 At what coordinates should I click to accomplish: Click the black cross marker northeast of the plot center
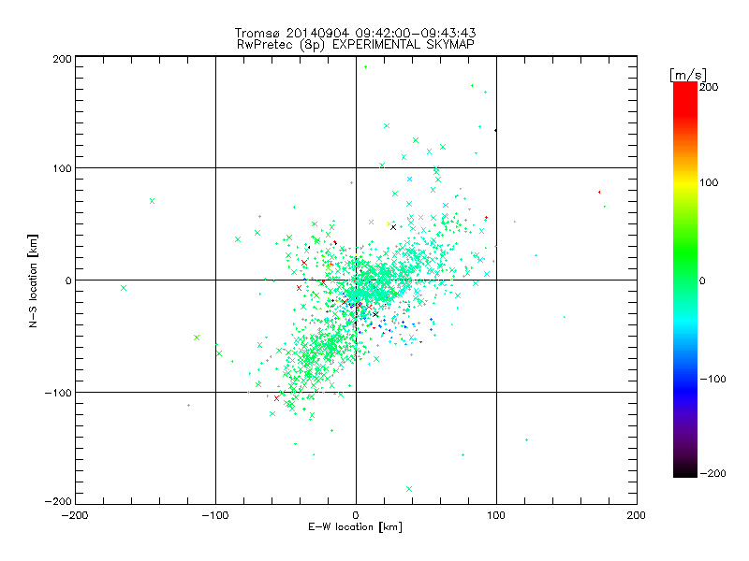click(x=393, y=227)
